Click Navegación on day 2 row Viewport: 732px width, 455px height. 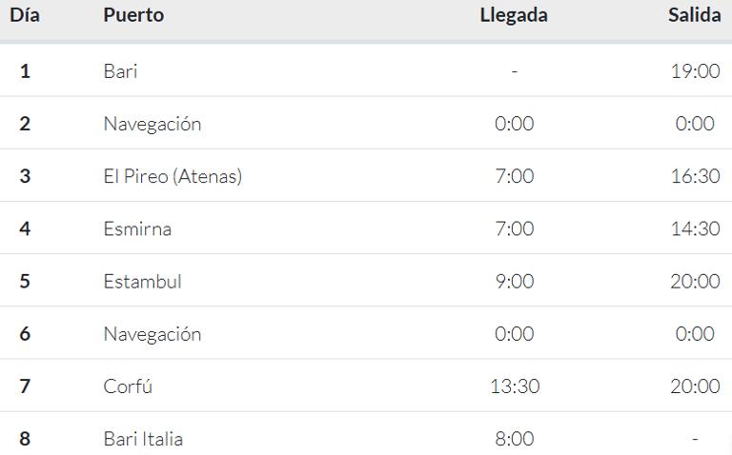click(152, 124)
